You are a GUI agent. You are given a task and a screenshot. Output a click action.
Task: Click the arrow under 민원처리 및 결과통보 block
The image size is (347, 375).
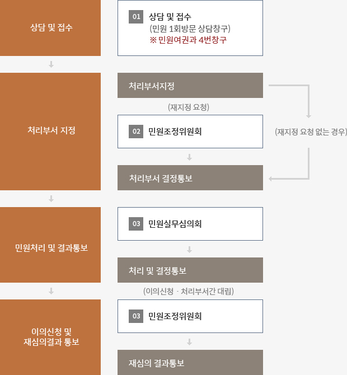(51, 291)
